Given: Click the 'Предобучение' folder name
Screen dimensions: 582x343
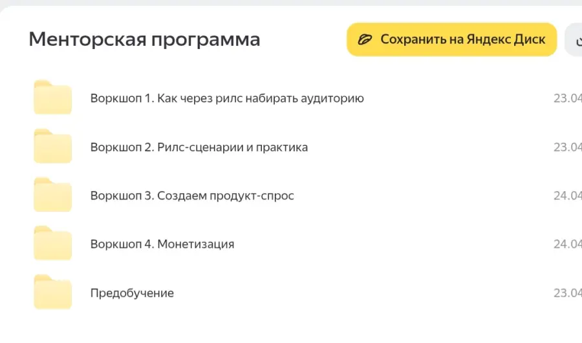Looking at the screenshot, I should tap(132, 293).
